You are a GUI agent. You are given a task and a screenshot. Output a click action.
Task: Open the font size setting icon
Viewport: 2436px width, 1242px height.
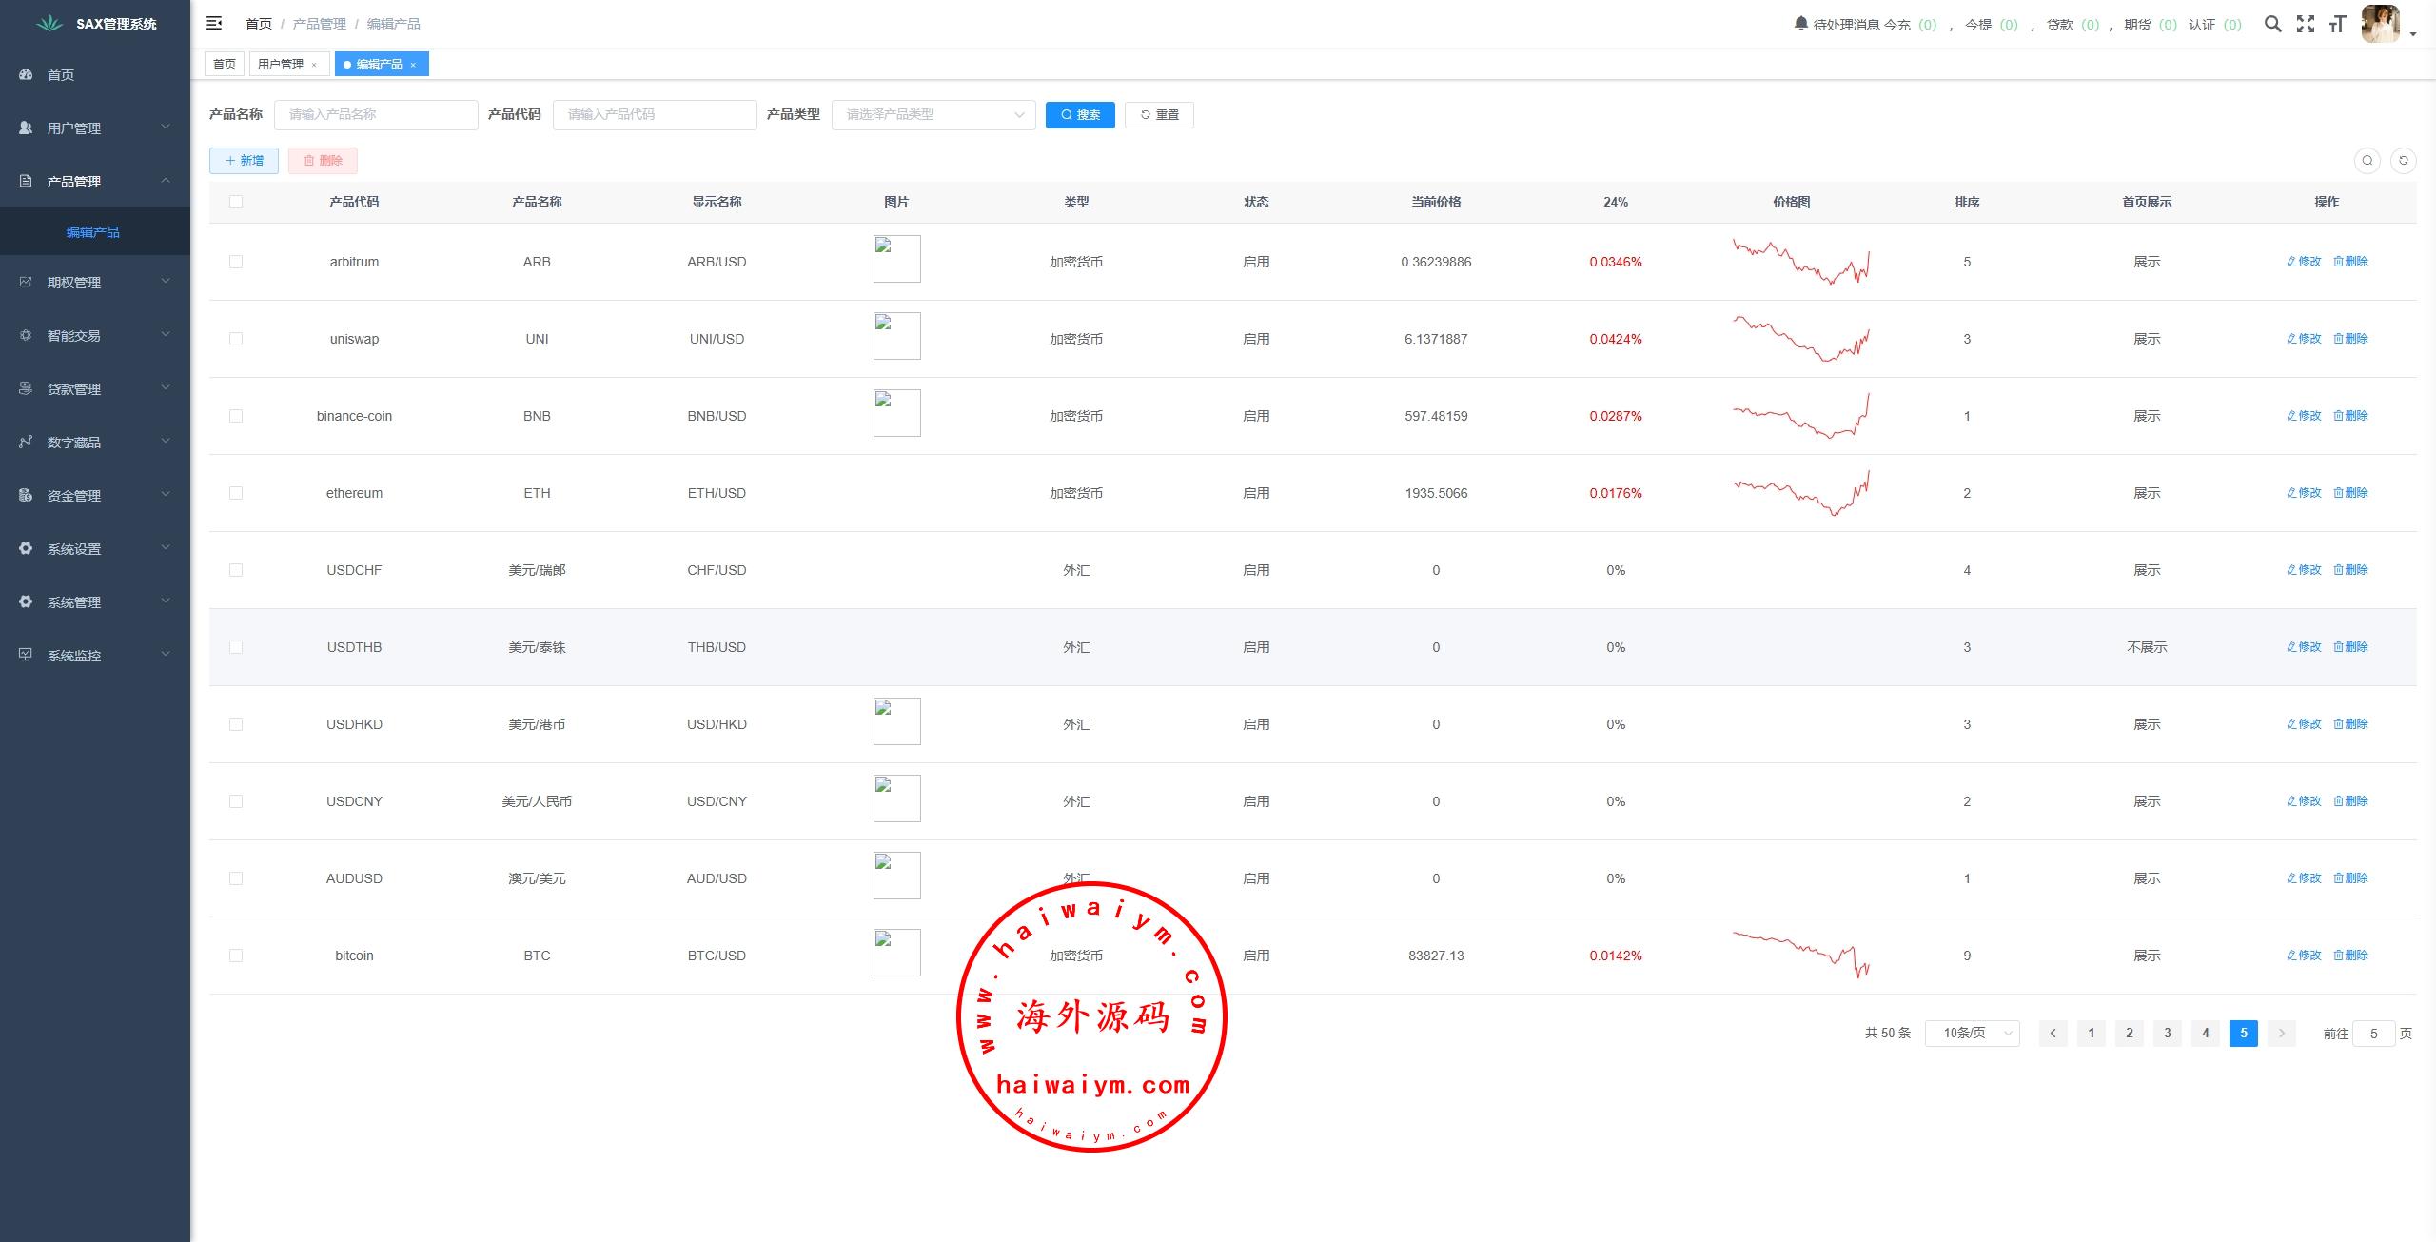click(2337, 24)
